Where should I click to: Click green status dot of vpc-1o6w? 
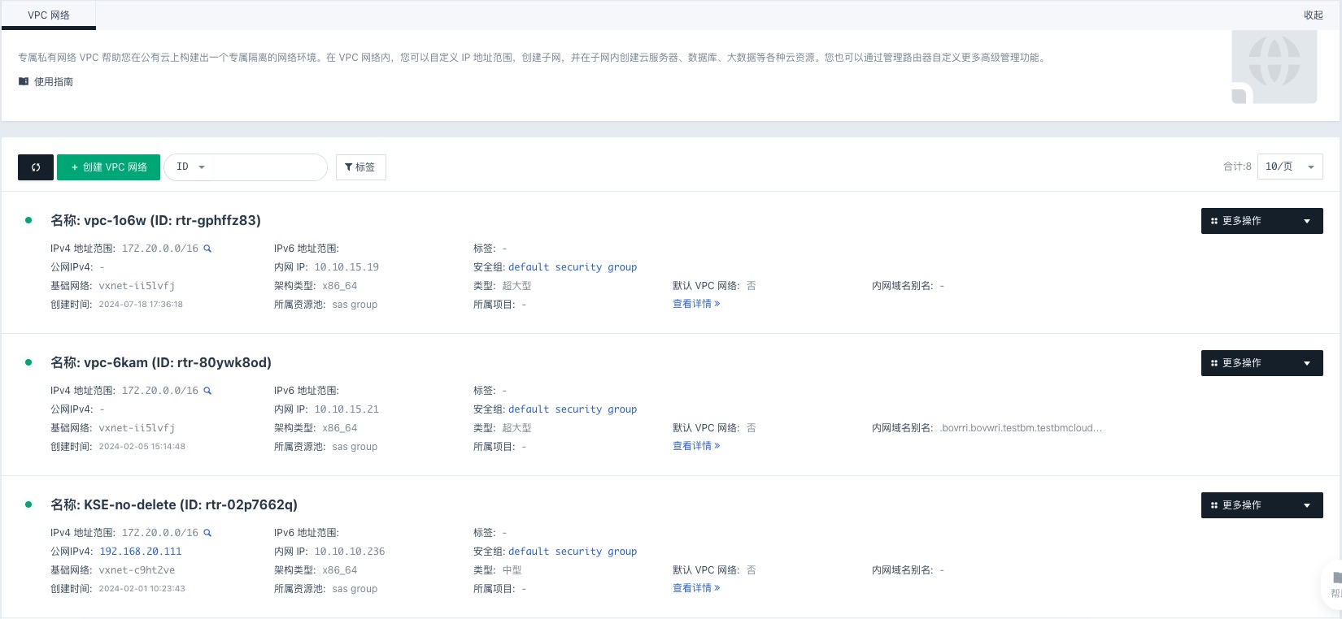[28, 220]
